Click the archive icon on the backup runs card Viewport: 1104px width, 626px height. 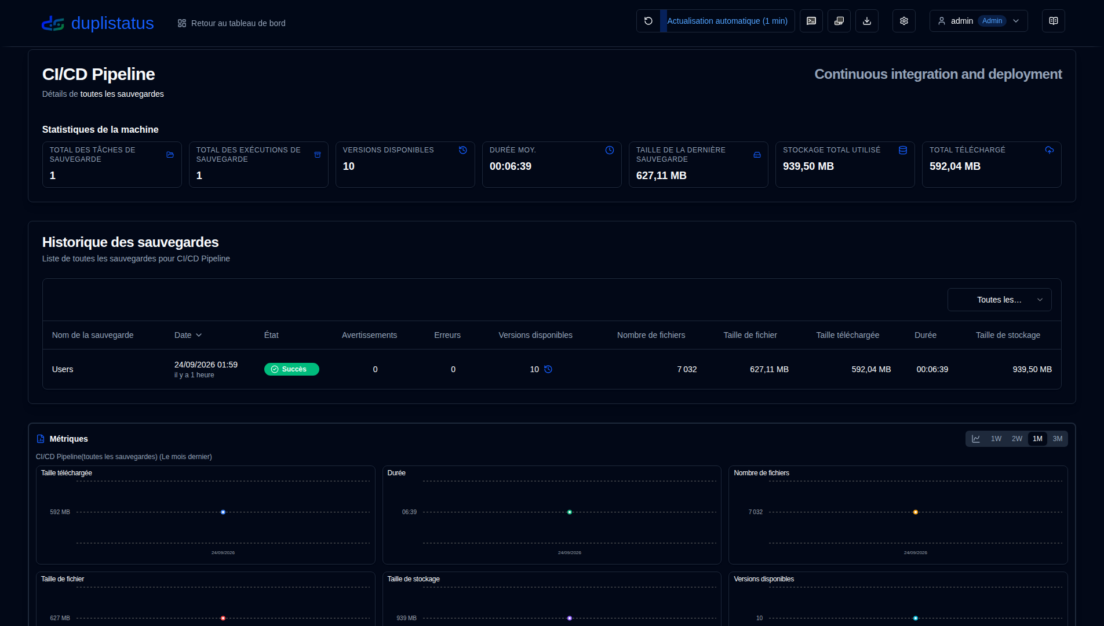pos(318,155)
